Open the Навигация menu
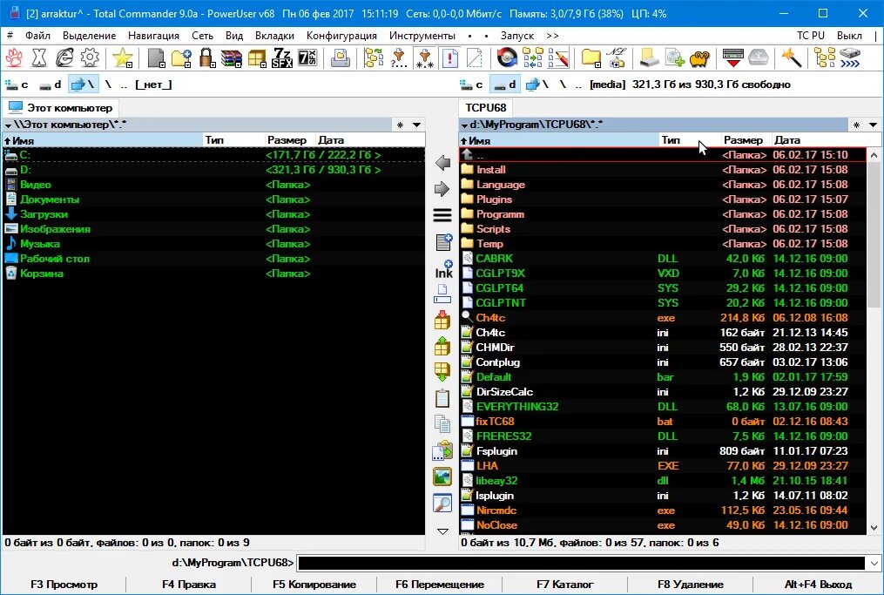This screenshot has height=595, width=884. tap(153, 36)
